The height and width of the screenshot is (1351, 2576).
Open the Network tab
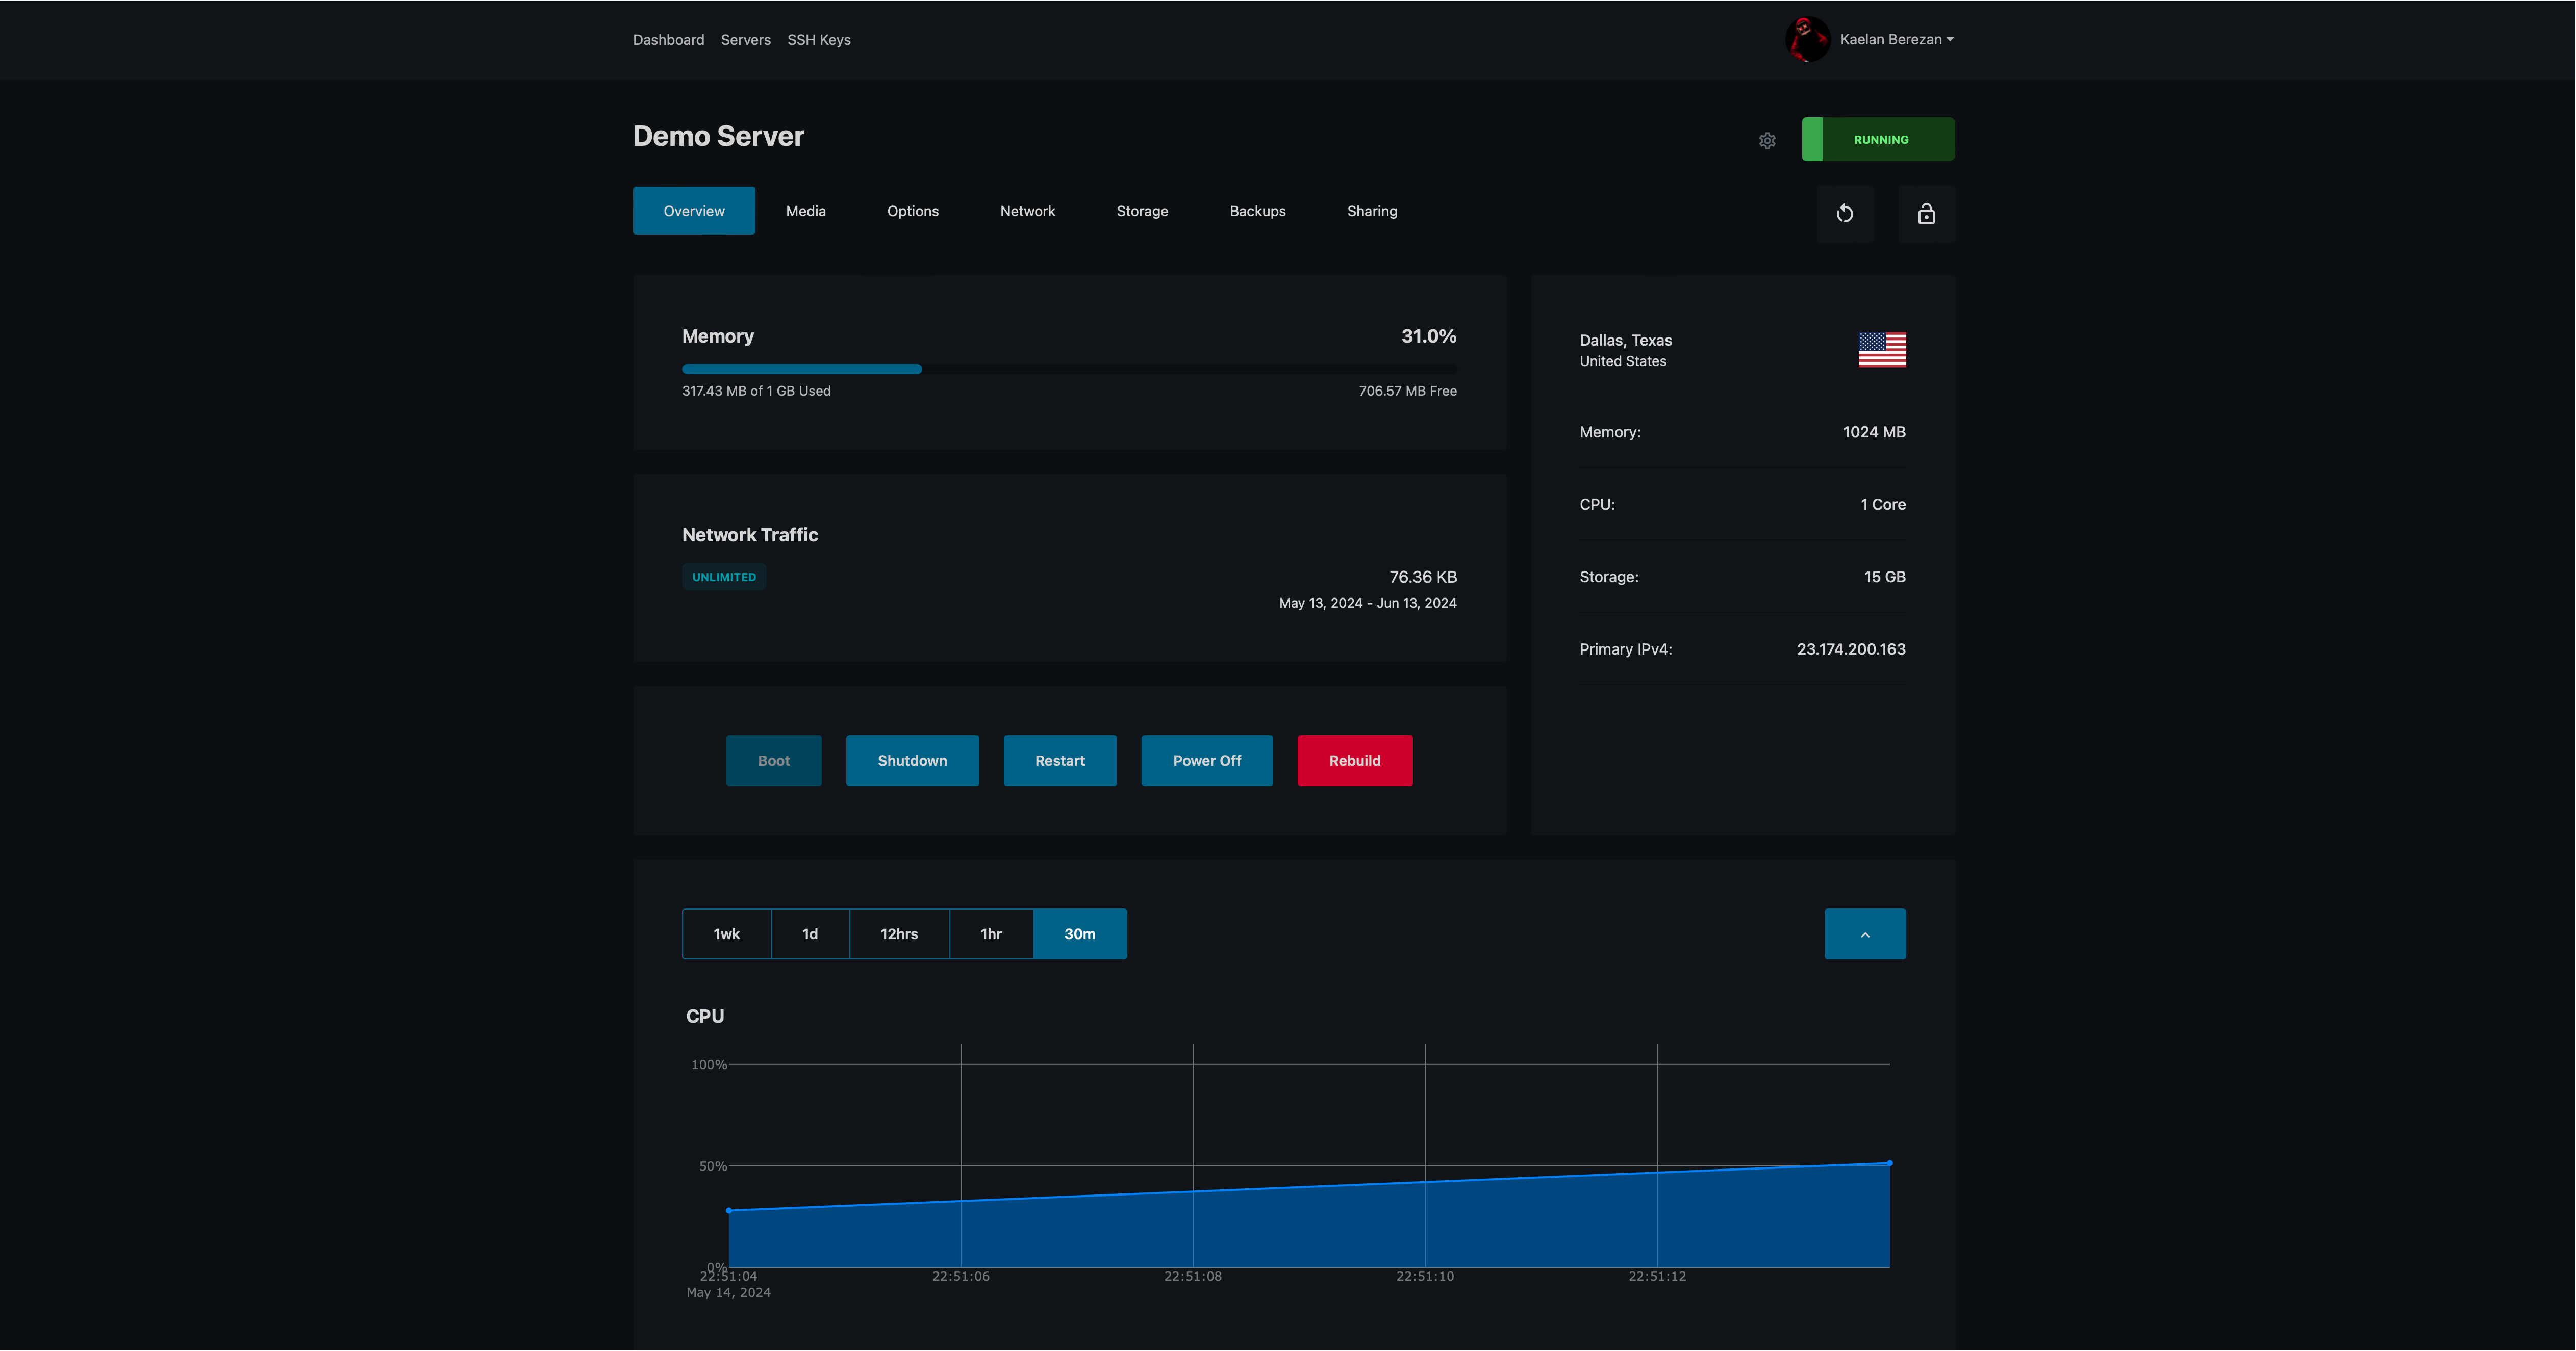[1028, 211]
